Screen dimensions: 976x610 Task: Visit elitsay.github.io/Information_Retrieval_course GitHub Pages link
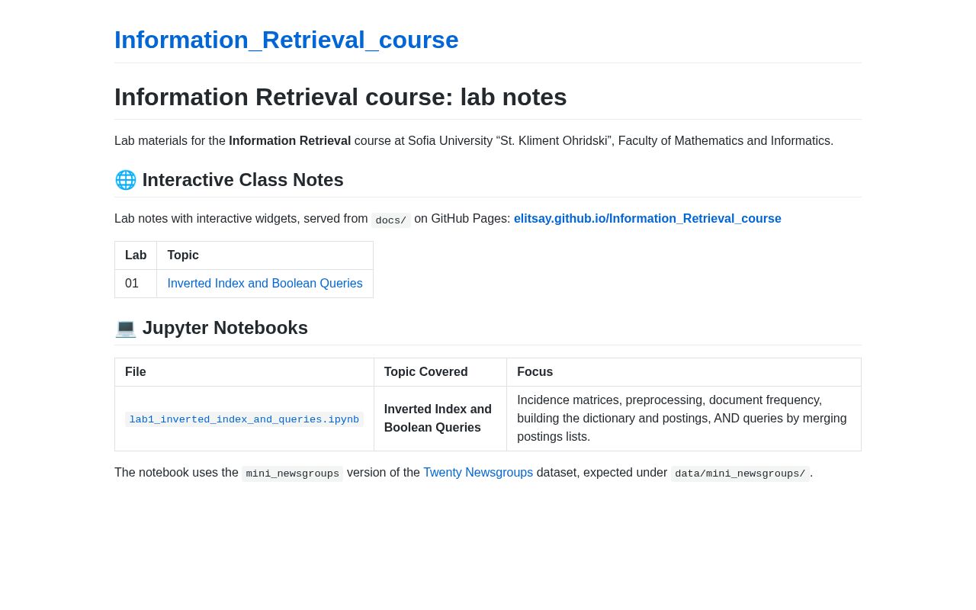tap(647, 219)
